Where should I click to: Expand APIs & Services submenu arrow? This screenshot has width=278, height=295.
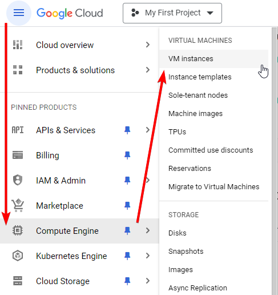pyautogui.click(x=148, y=130)
